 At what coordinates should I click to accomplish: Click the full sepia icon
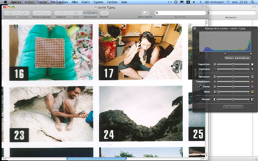[x=252, y=92]
